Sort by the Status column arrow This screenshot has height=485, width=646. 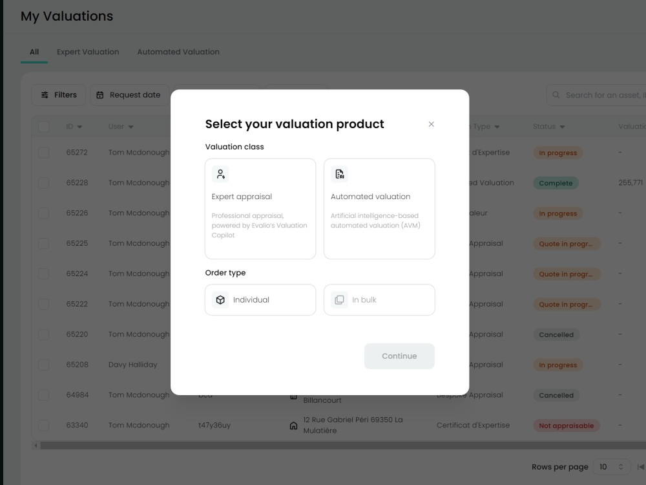[x=562, y=127]
